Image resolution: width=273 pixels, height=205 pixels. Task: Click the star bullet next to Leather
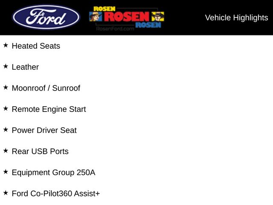[x=6, y=66]
